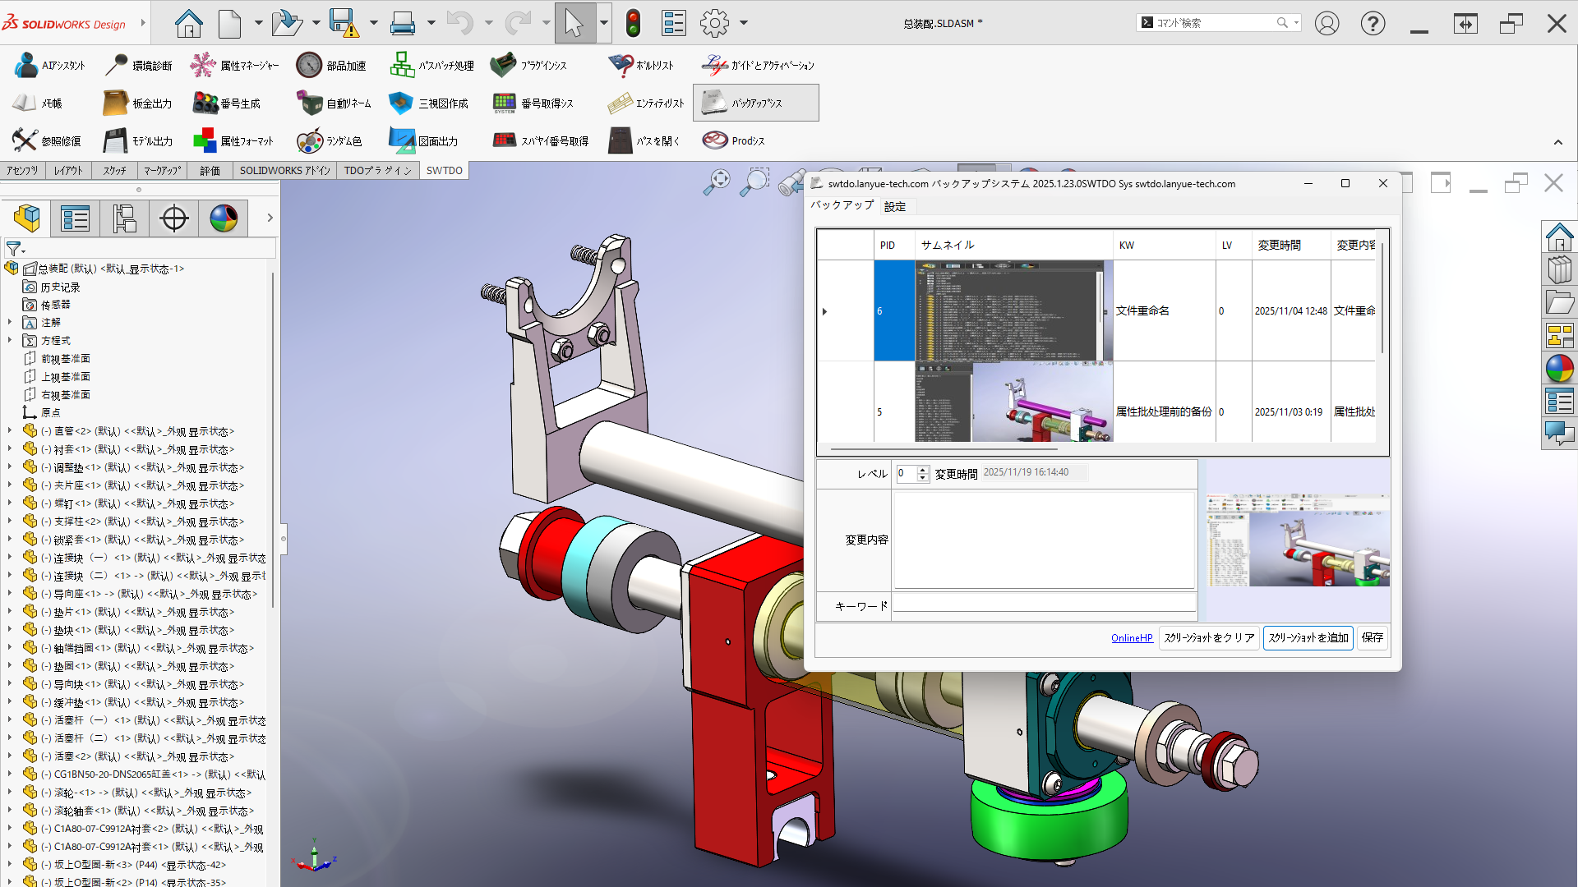This screenshot has width=1578, height=887.
Task: Select the backup row 5 thumbnail
Action: [x=1013, y=403]
